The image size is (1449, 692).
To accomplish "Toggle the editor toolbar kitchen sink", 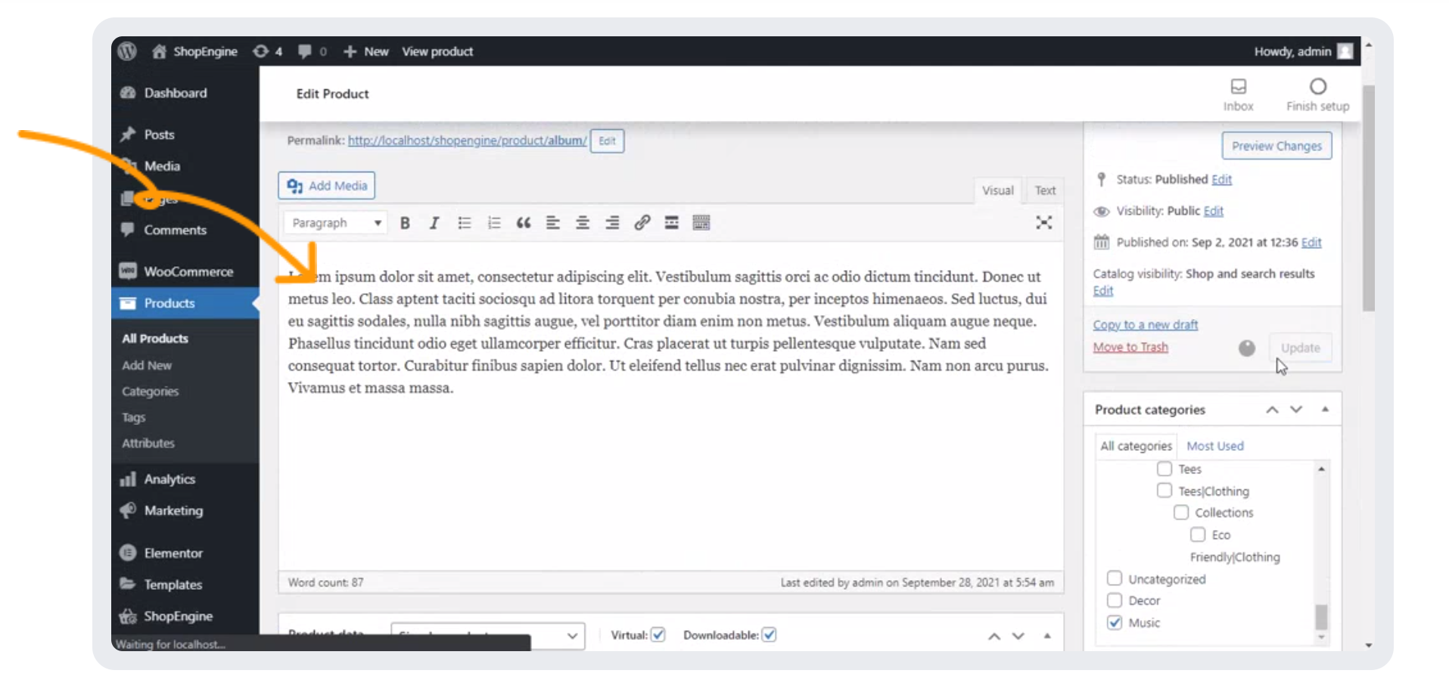I will tap(701, 223).
